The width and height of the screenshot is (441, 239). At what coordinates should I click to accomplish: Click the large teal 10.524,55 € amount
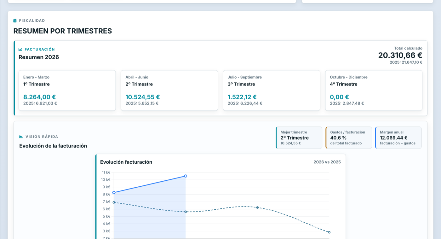point(143,97)
